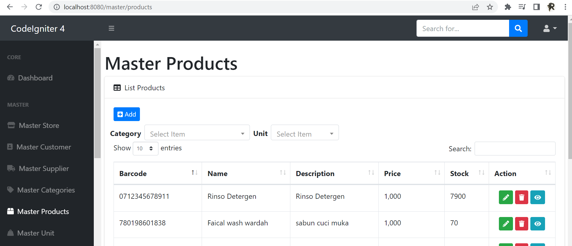This screenshot has height=246, width=572.
Task: Sort table by Barcode column
Action: pos(158,173)
